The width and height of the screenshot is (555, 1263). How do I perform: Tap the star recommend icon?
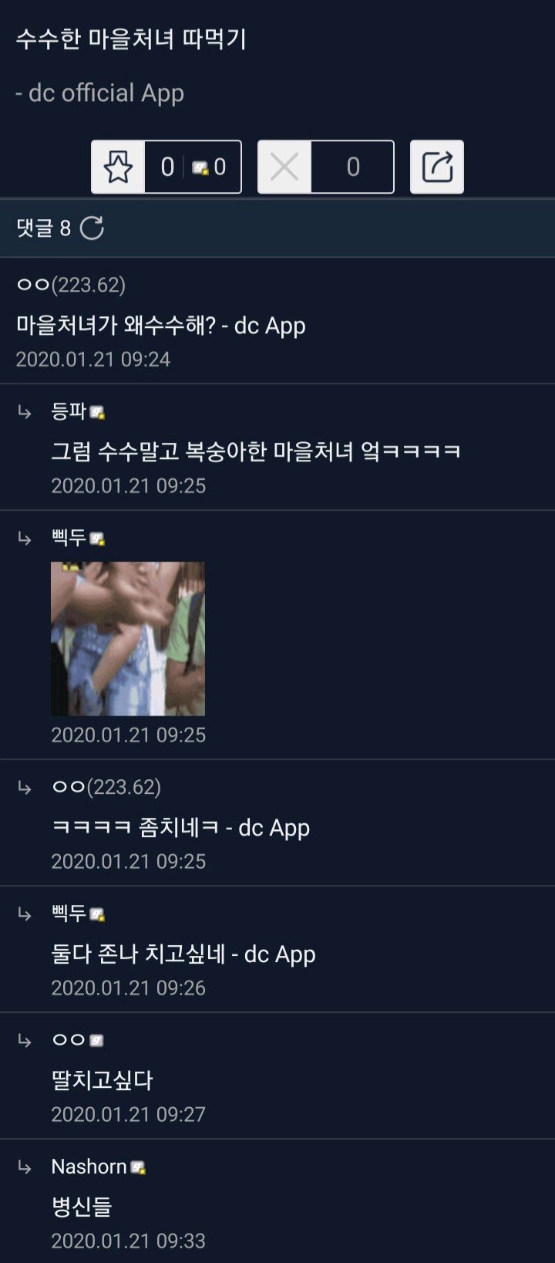(x=118, y=167)
